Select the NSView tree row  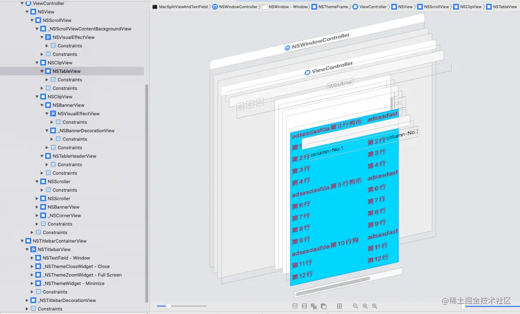pos(71,12)
